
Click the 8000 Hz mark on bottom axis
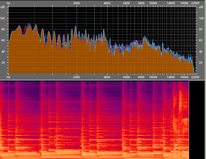coord(141,78)
